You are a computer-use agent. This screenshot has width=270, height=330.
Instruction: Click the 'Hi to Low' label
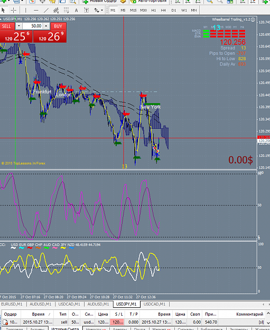[x=226, y=59]
